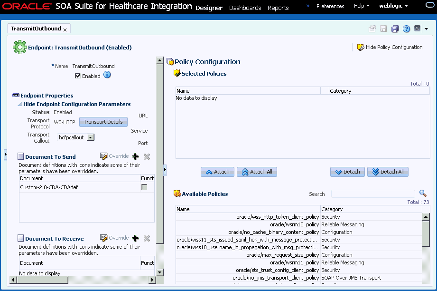The width and height of the screenshot is (437, 291).
Task: Click the Policy Configuration header icon
Action: [170, 61]
